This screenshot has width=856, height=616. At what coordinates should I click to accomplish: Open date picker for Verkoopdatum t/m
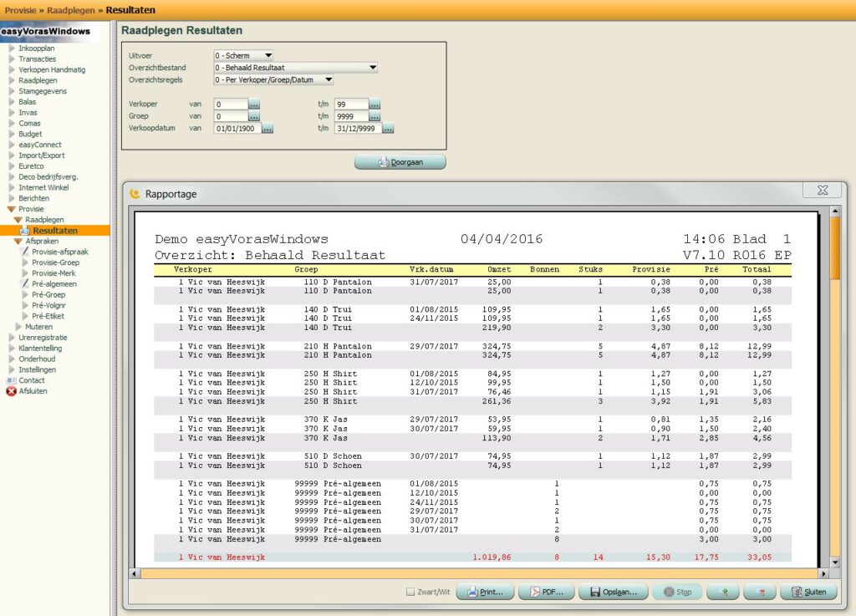tap(388, 129)
